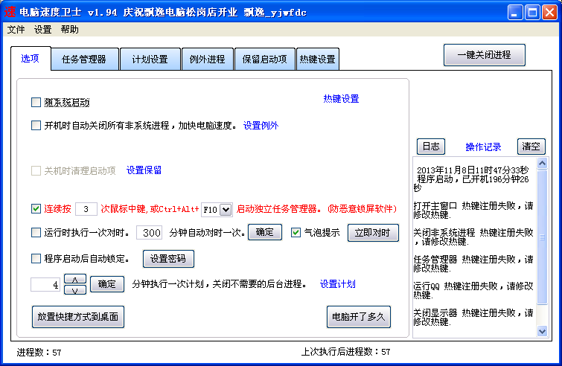Toggle the 气泡提示 checkbox

click(296, 232)
